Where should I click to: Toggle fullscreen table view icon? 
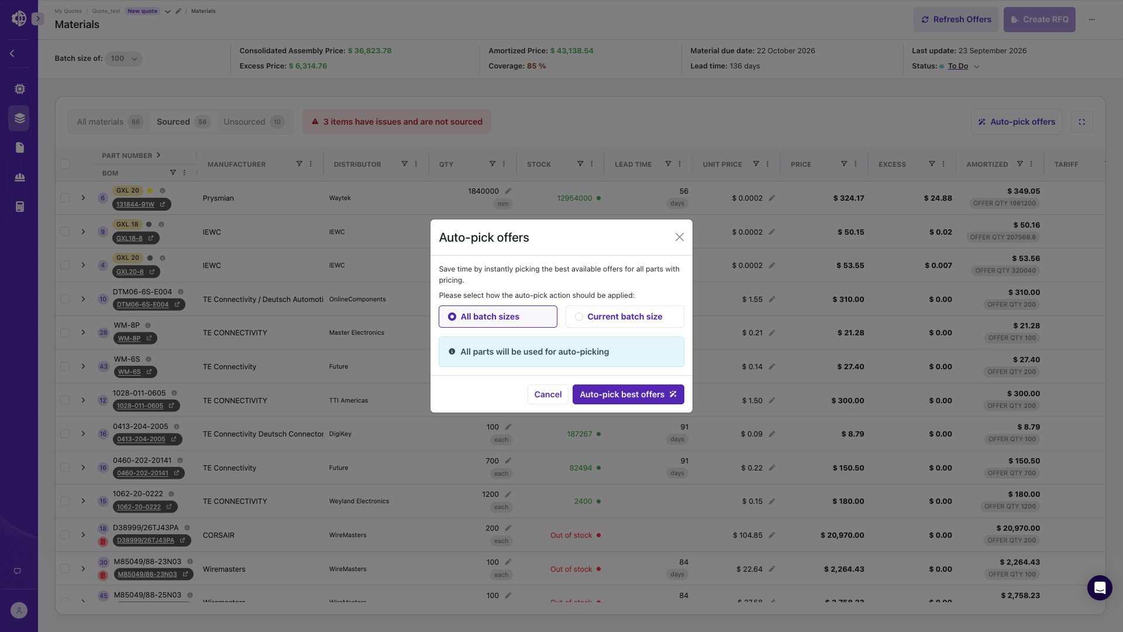coord(1081,122)
